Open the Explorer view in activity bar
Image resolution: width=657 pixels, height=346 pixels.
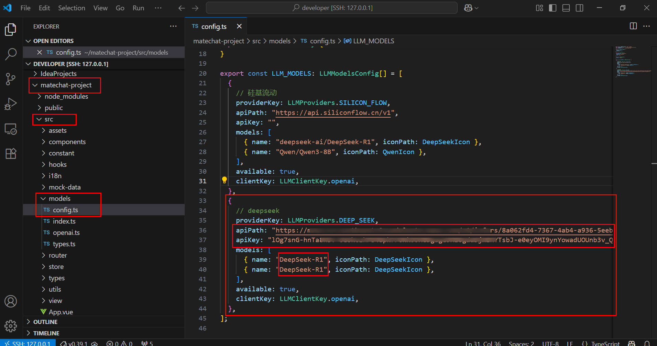11,30
